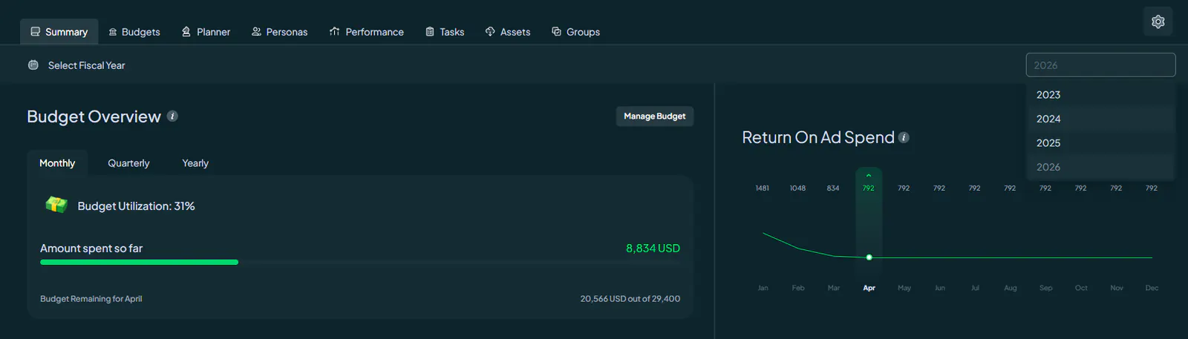Click the money stack icon by Budget Utilization
The height and width of the screenshot is (339, 1188).
56,205
